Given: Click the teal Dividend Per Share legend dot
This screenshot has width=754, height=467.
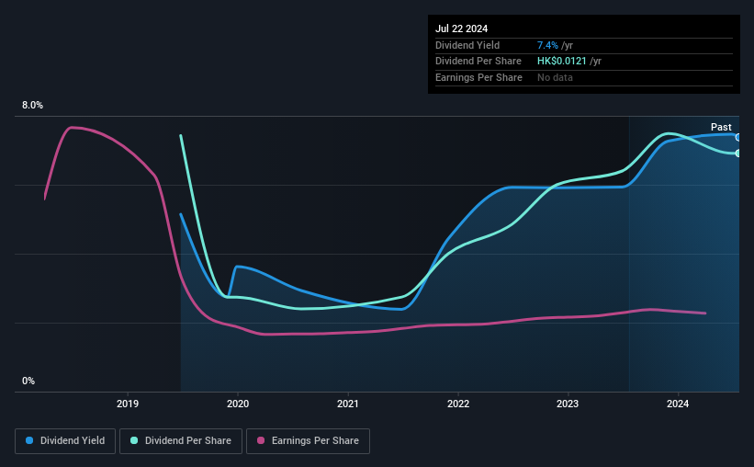Looking at the screenshot, I should pos(134,440).
